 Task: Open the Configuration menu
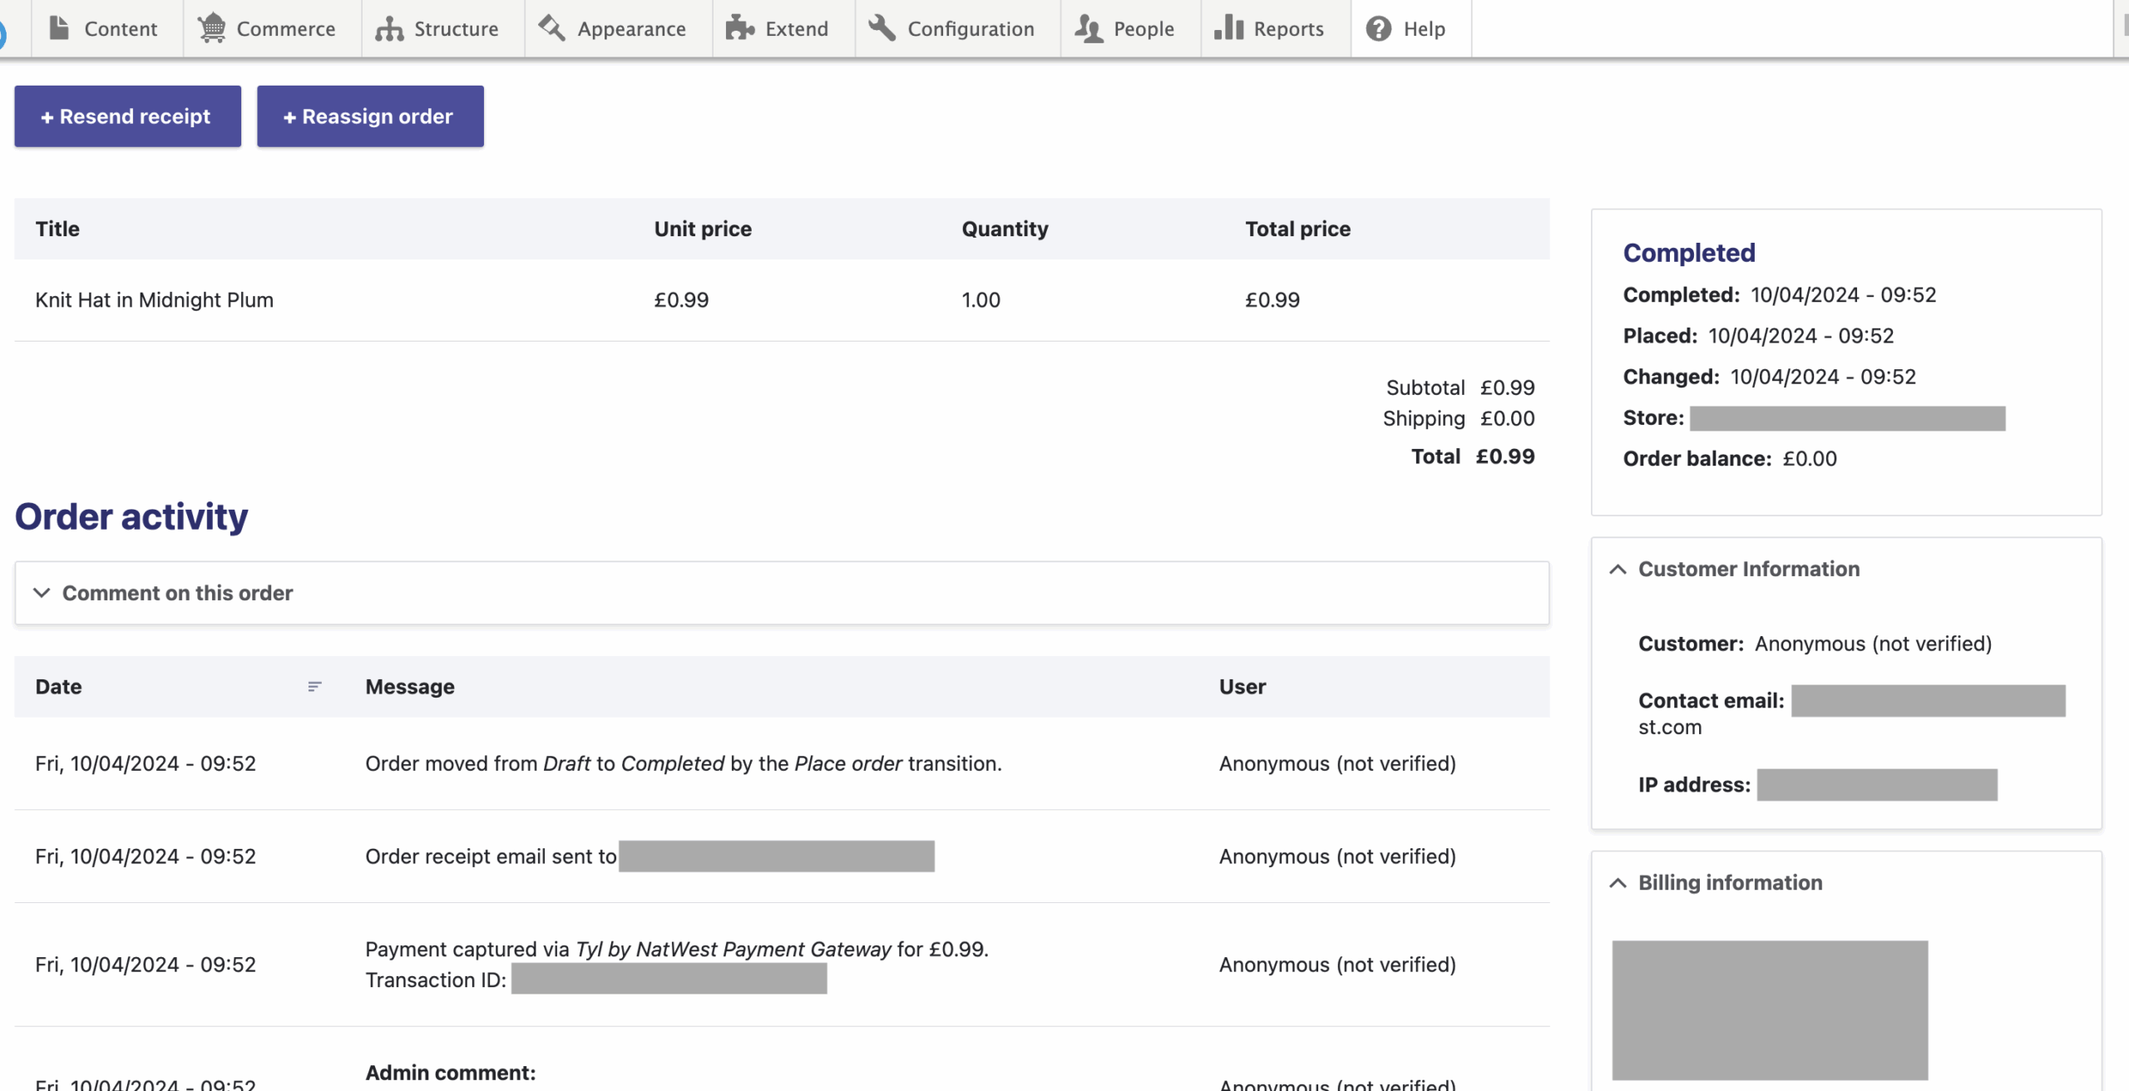pyautogui.click(x=971, y=29)
